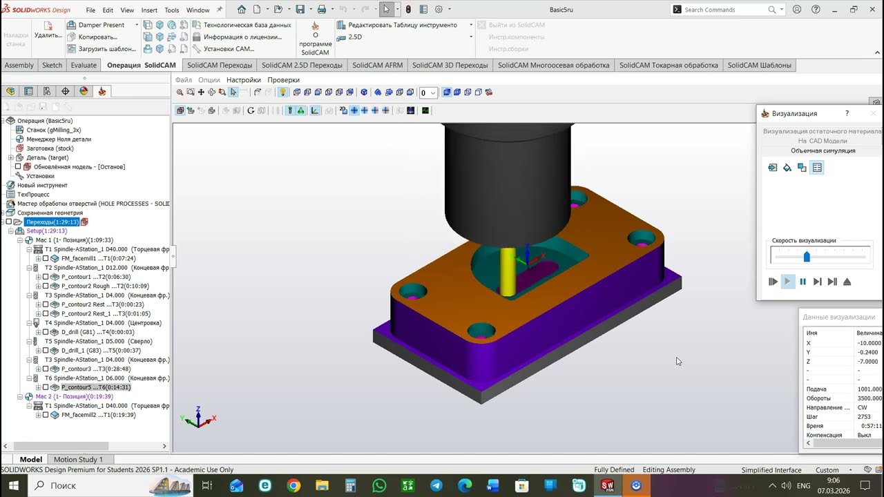Click Технологическая база данных button
This screenshot has width=884, height=497.
point(242,25)
